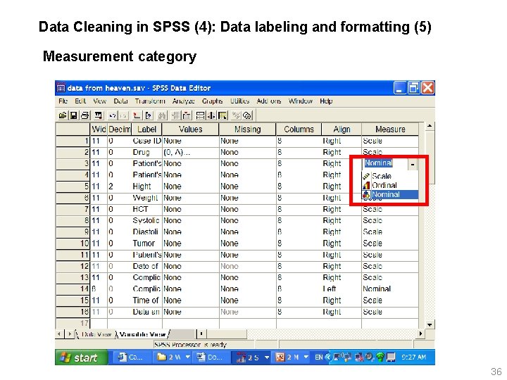Click the Find binoculars toolbar icon
Screen dimensions: 507x380
[162, 115]
